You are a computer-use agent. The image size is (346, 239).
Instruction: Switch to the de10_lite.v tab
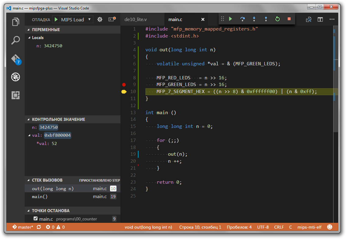[136, 20]
